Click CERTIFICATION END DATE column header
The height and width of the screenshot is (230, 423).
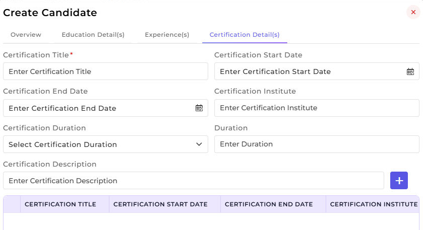[x=273, y=204]
